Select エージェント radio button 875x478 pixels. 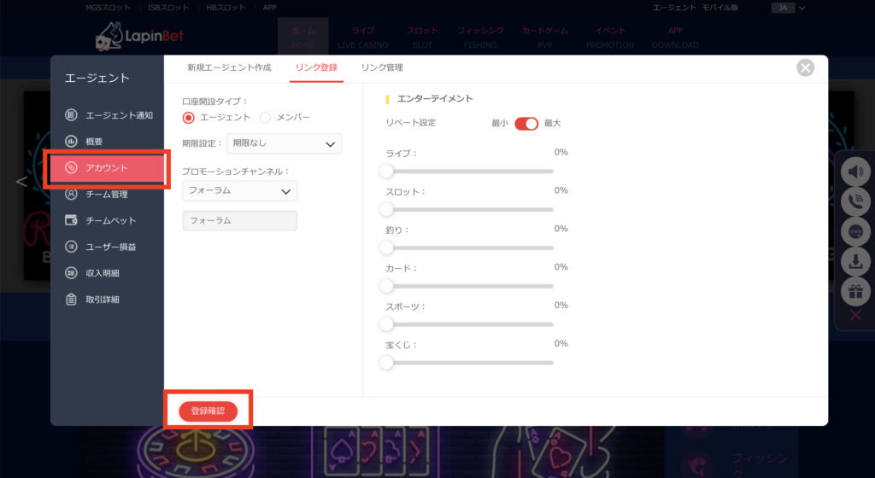coord(189,118)
